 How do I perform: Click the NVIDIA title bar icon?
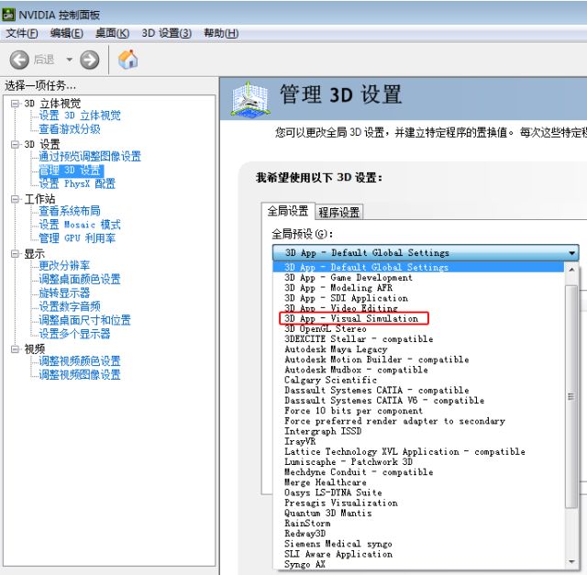8,15
